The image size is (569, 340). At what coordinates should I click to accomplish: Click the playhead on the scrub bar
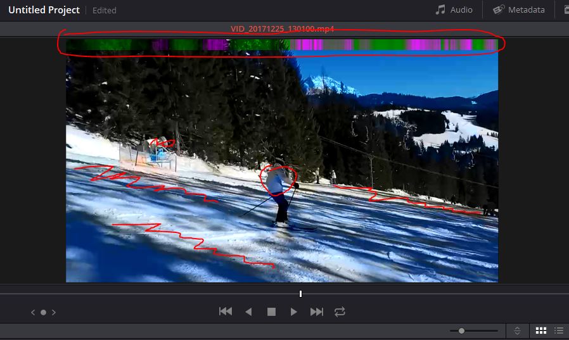tap(300, 294)
